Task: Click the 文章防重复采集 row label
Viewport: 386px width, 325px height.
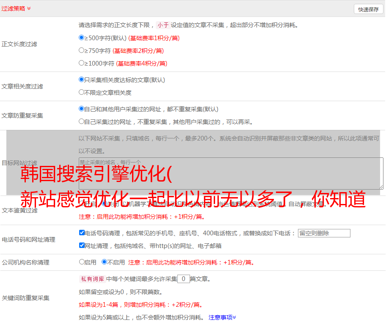Action: coord(22,116)
